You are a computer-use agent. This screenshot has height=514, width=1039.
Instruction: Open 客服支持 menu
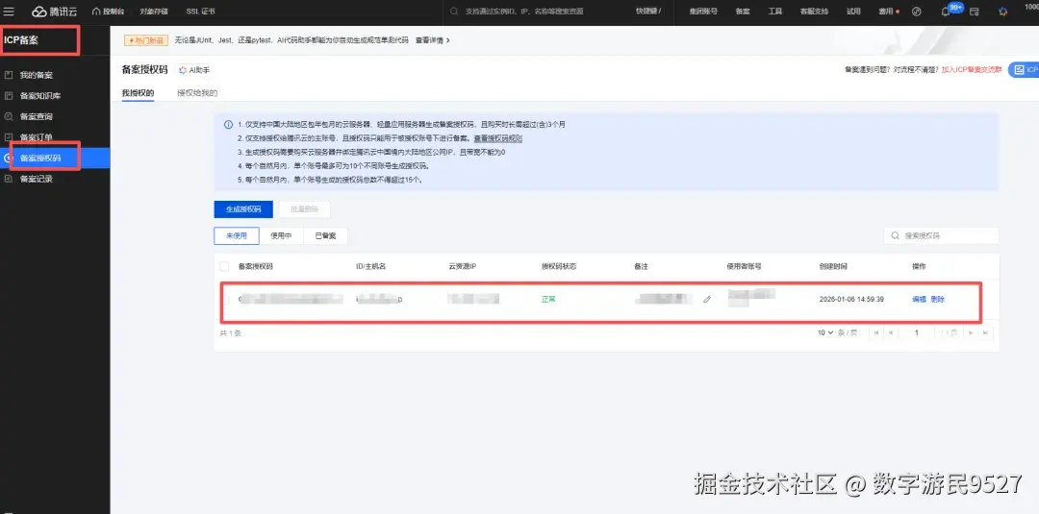click(815, 12)
